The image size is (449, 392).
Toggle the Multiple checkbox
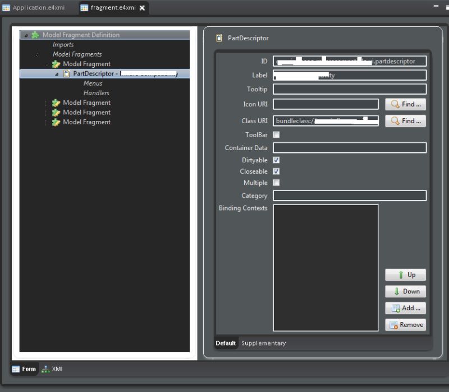276,183
